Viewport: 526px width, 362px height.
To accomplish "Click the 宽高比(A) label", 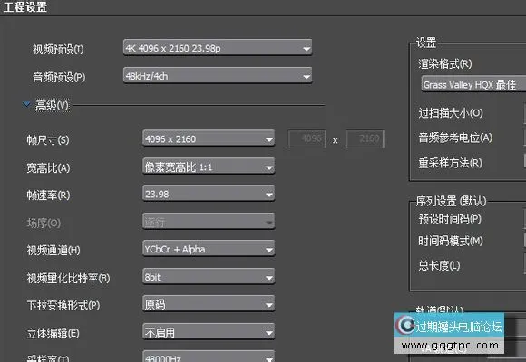I will (x=48, y=167).
